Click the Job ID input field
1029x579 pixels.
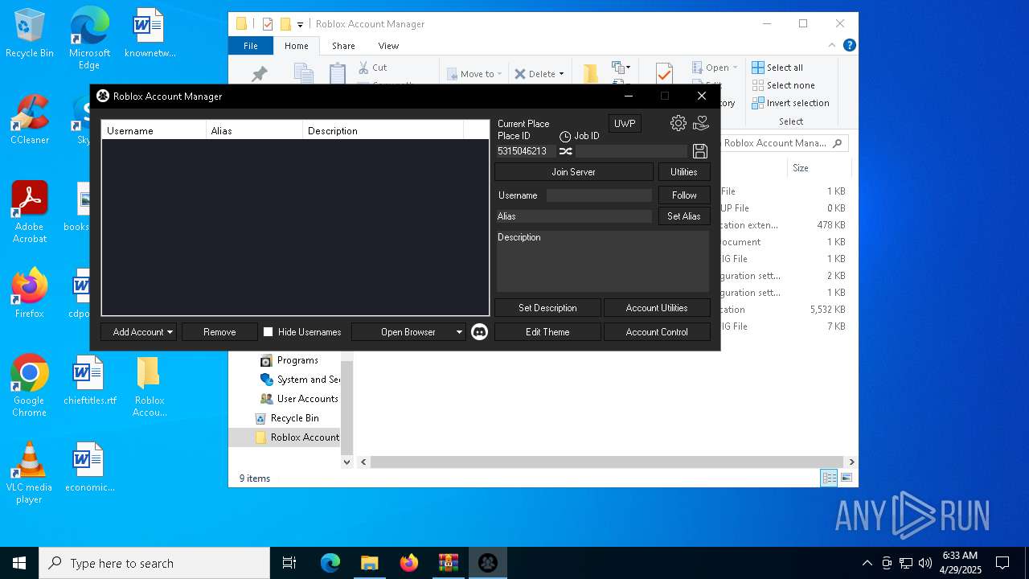tap(632, 151)
